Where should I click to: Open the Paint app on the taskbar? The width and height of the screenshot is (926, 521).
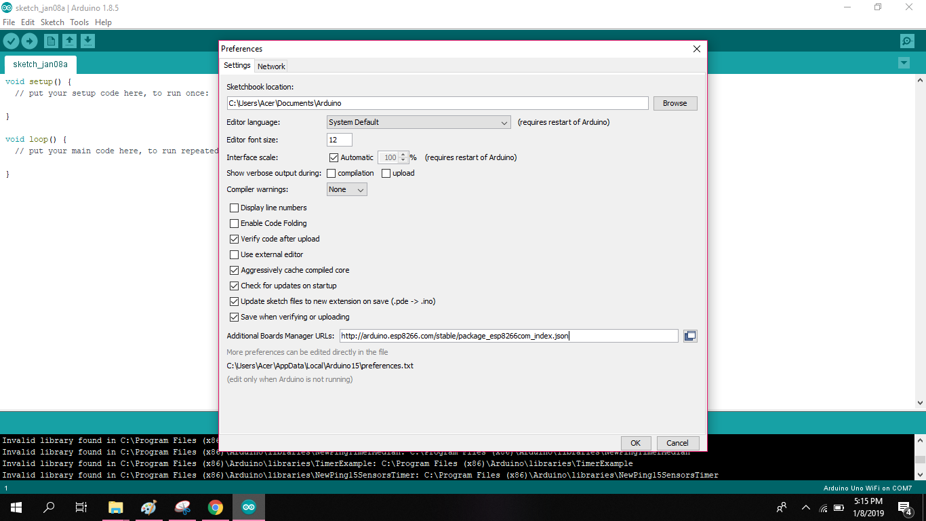coord(149,507)
